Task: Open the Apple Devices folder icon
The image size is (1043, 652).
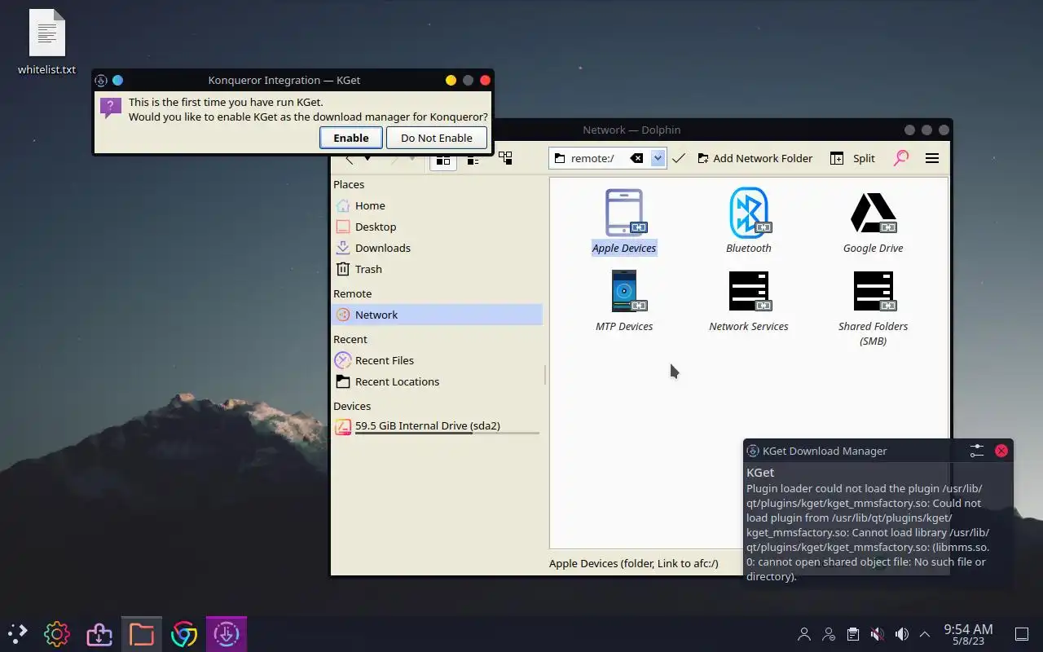Action: (624, 213)
